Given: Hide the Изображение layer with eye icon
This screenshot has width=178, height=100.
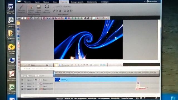Looking at the screenshot, I should [22, 84].
